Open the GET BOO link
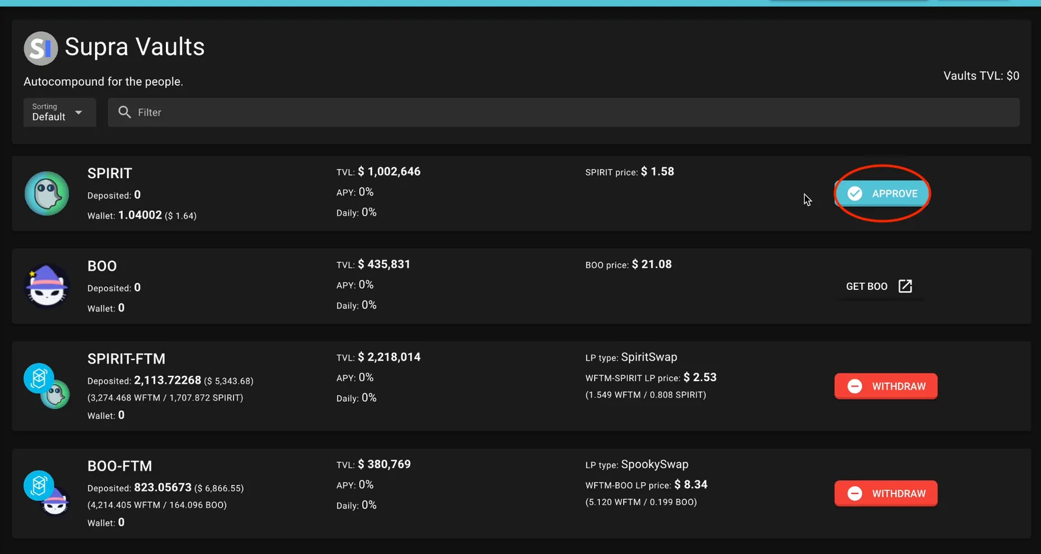The height and width of the screenshot is (554, 1041). pos(879,286)
